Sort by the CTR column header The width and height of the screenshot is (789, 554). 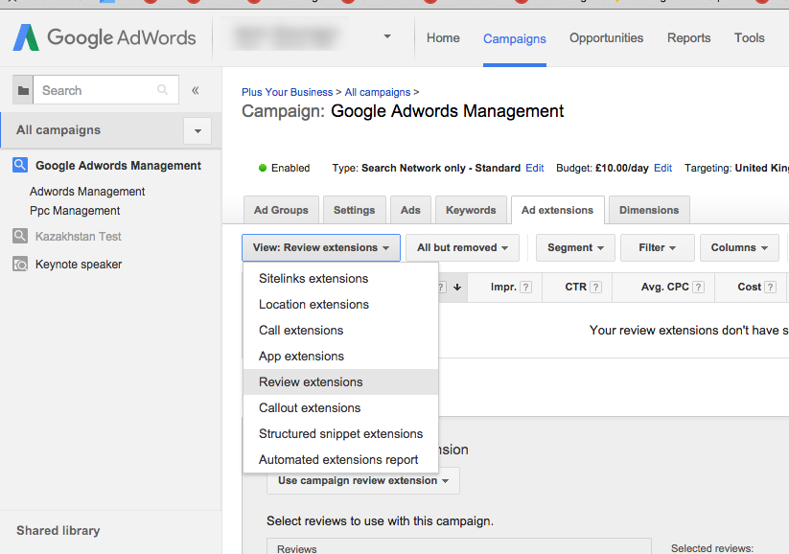[575, 287]
